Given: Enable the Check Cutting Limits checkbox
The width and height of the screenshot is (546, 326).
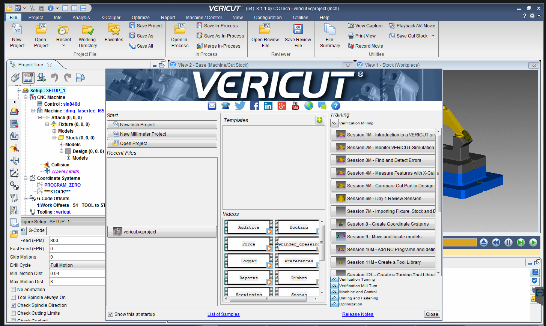Looking at the screenshot, I should (13, 313).
